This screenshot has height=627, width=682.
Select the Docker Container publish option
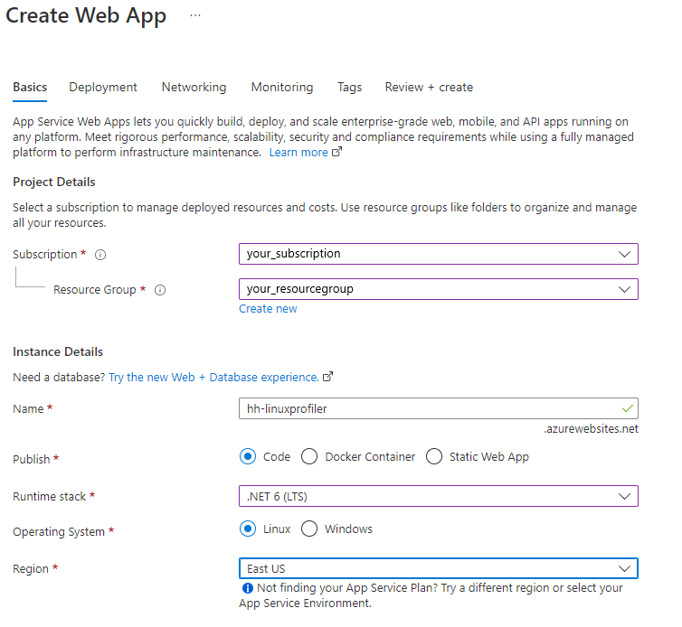point(309,456)
